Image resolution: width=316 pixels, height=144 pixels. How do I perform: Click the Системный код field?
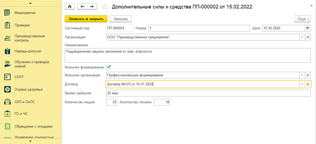point(119,28)
